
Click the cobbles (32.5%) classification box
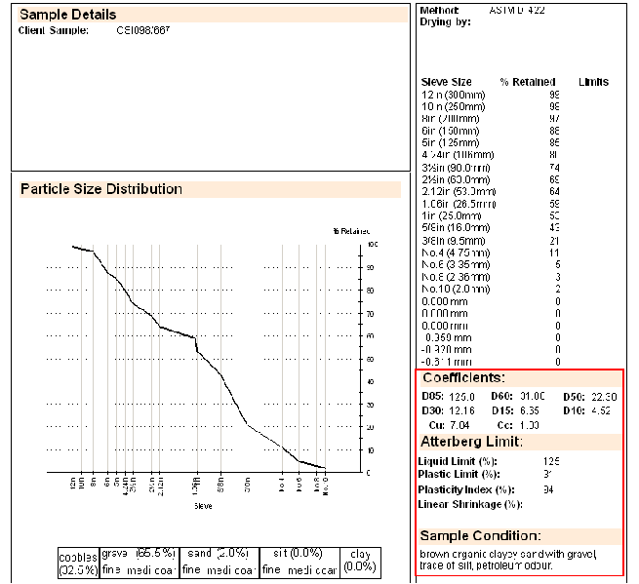pyautogui.click(x=79, y=561)
